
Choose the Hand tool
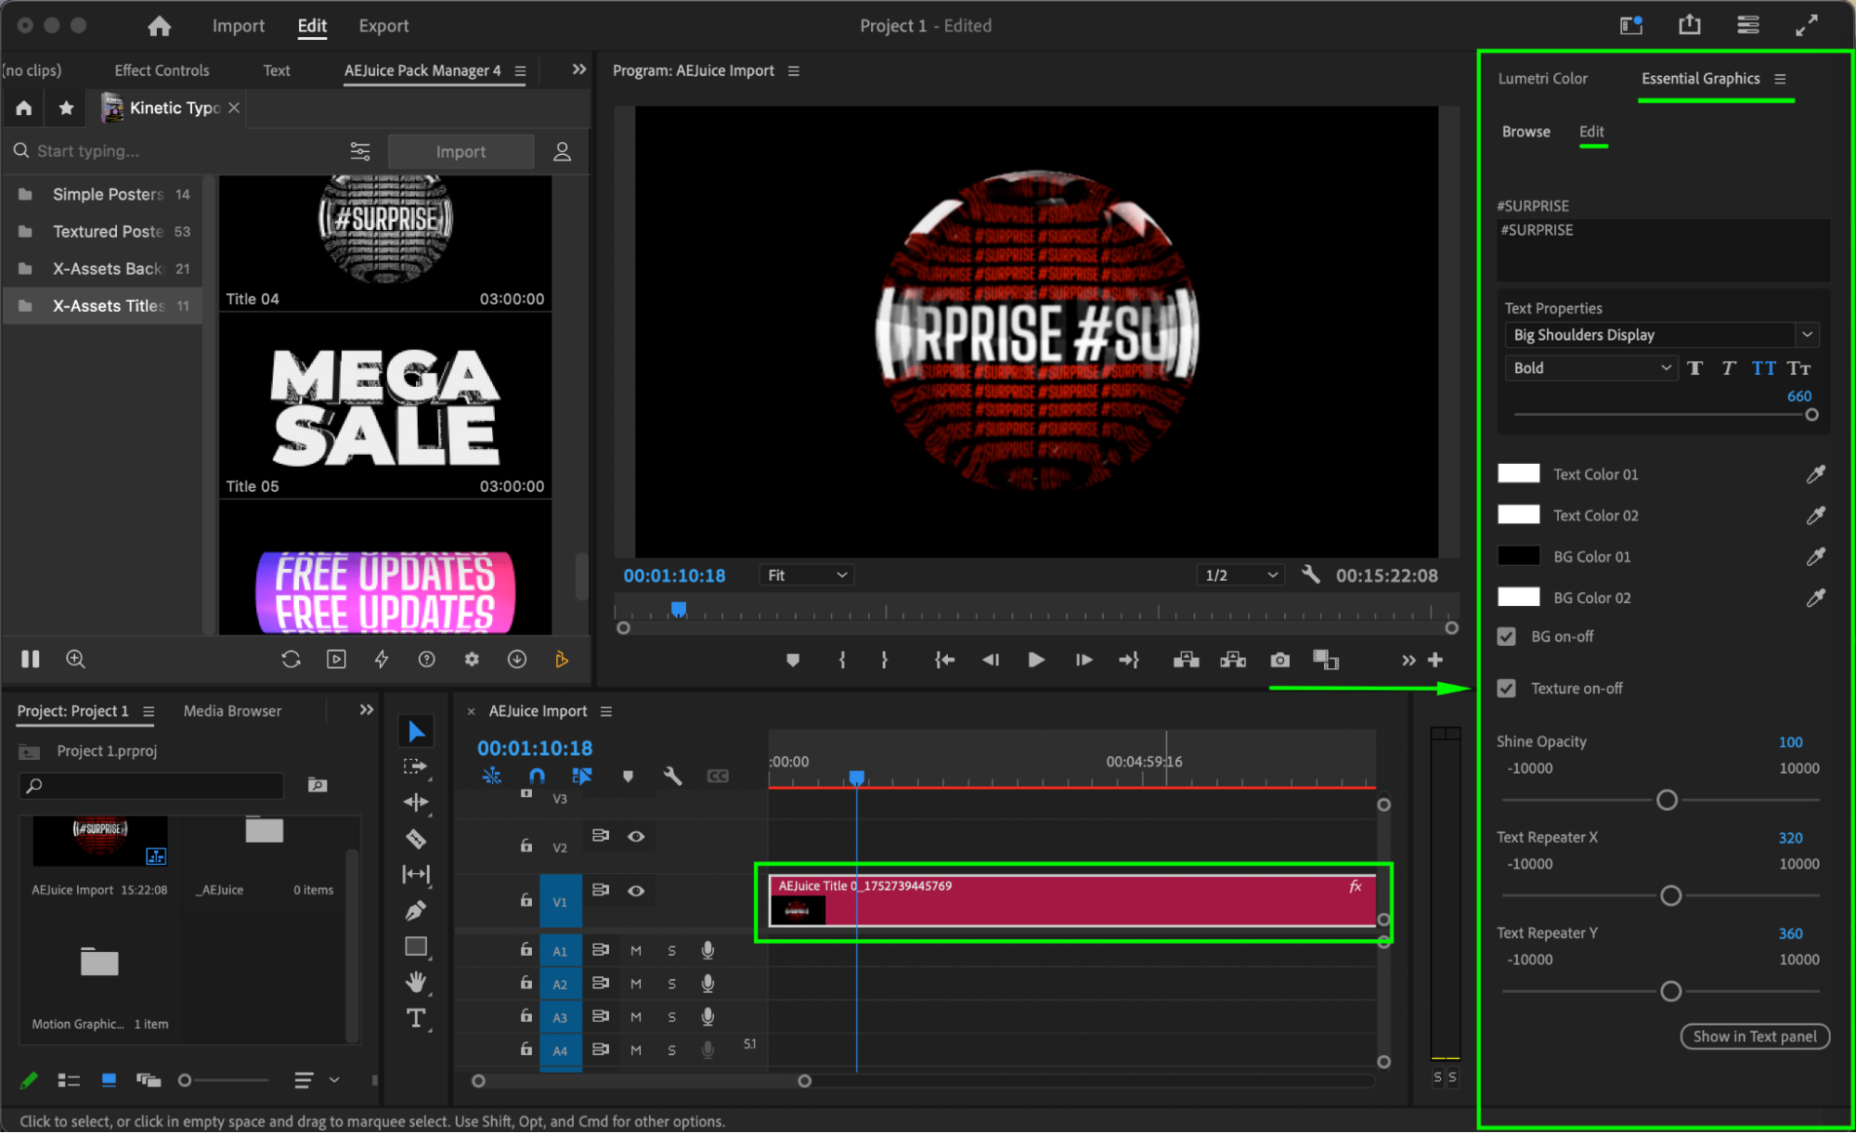(x=416, y=981)
